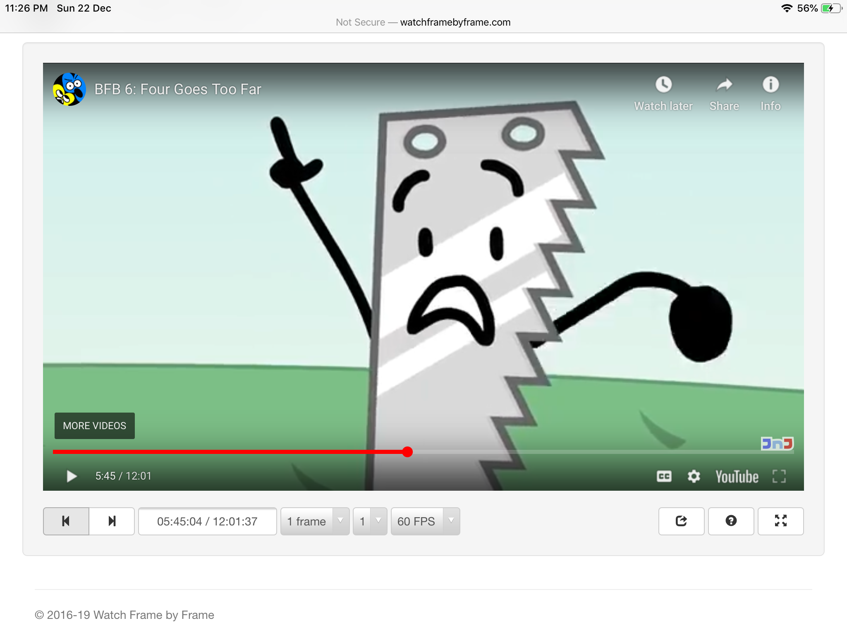The width and height of the screenshot is (847, 635).
Task: Click the MORE VIDEOS button
Action: point(95,426)
